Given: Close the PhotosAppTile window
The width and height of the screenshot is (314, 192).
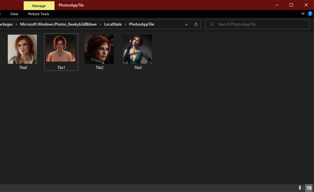Looking at the screenshot, I should (306, 5).
